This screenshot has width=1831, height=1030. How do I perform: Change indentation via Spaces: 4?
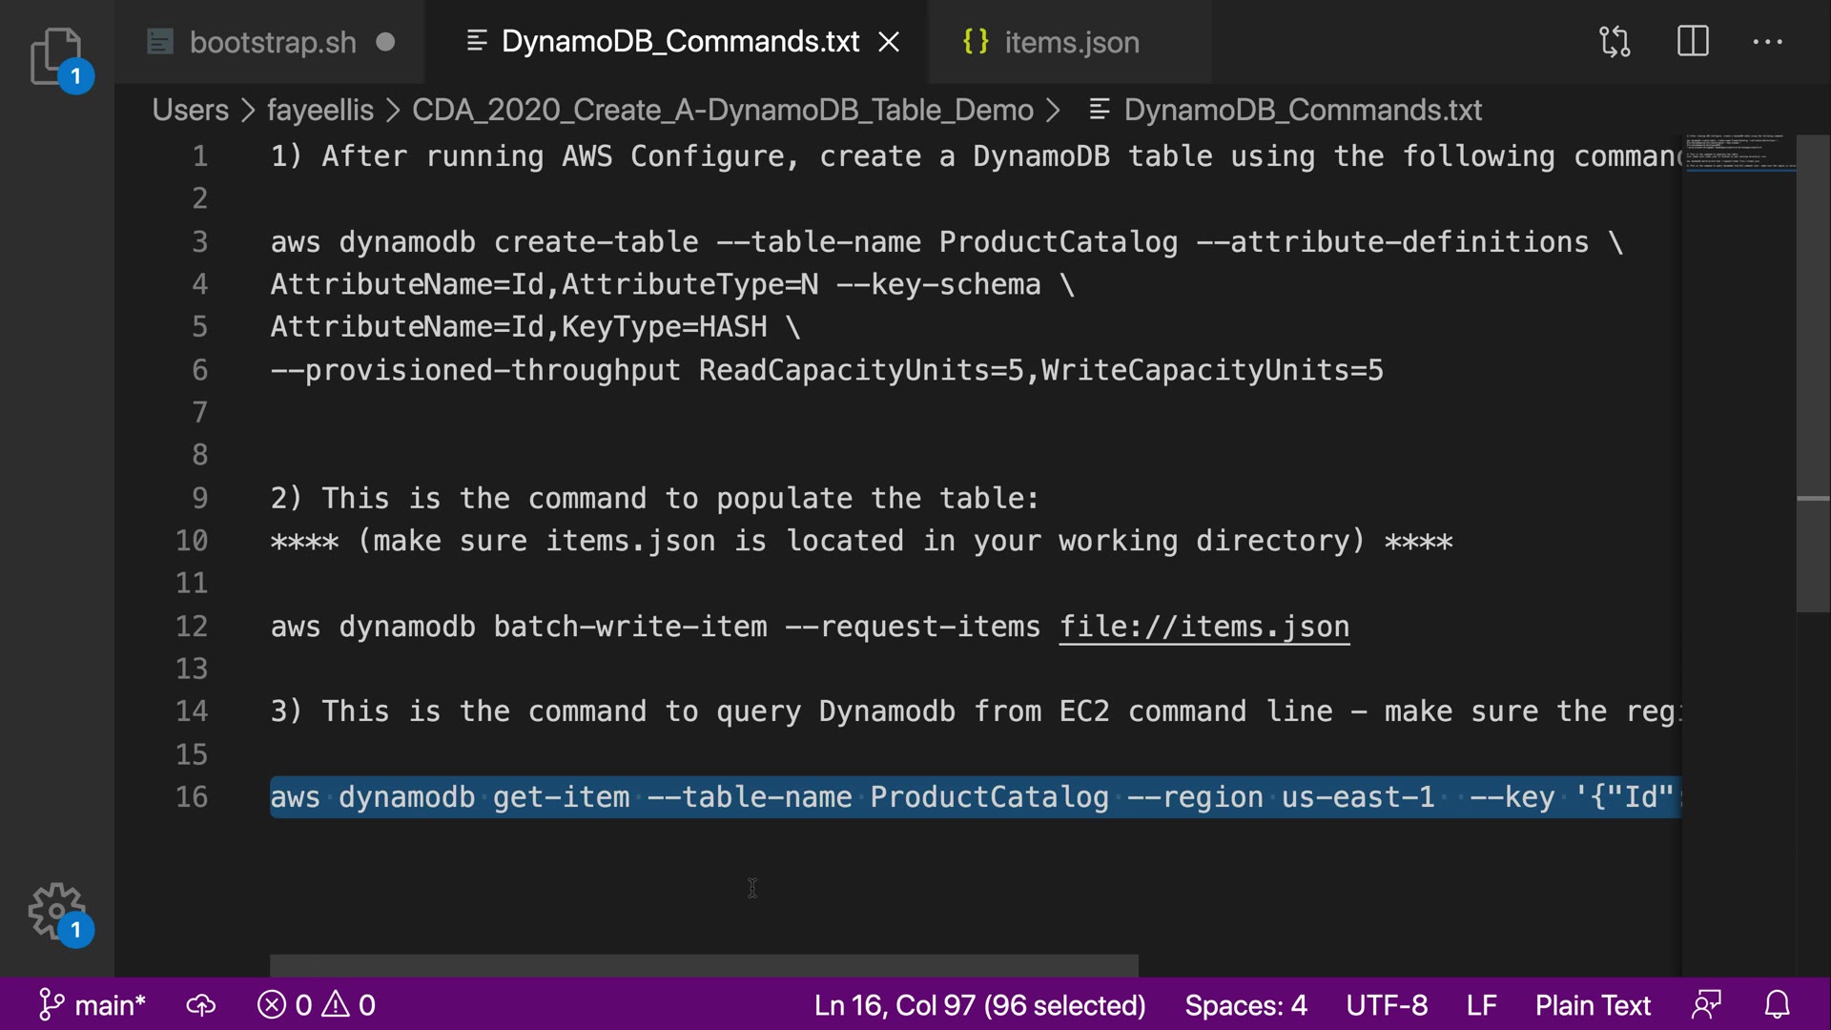[1245, 1005]
